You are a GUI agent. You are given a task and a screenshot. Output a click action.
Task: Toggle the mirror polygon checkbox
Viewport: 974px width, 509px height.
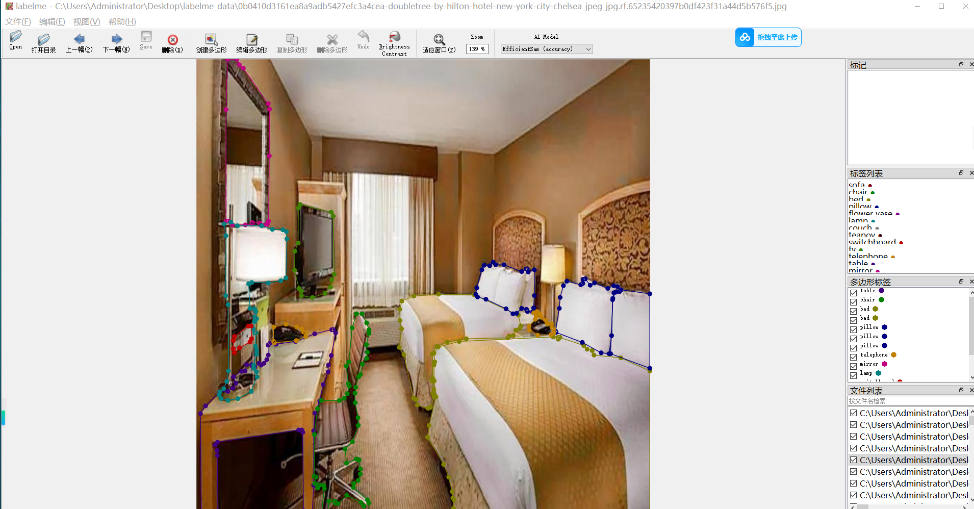coord(853,366)
